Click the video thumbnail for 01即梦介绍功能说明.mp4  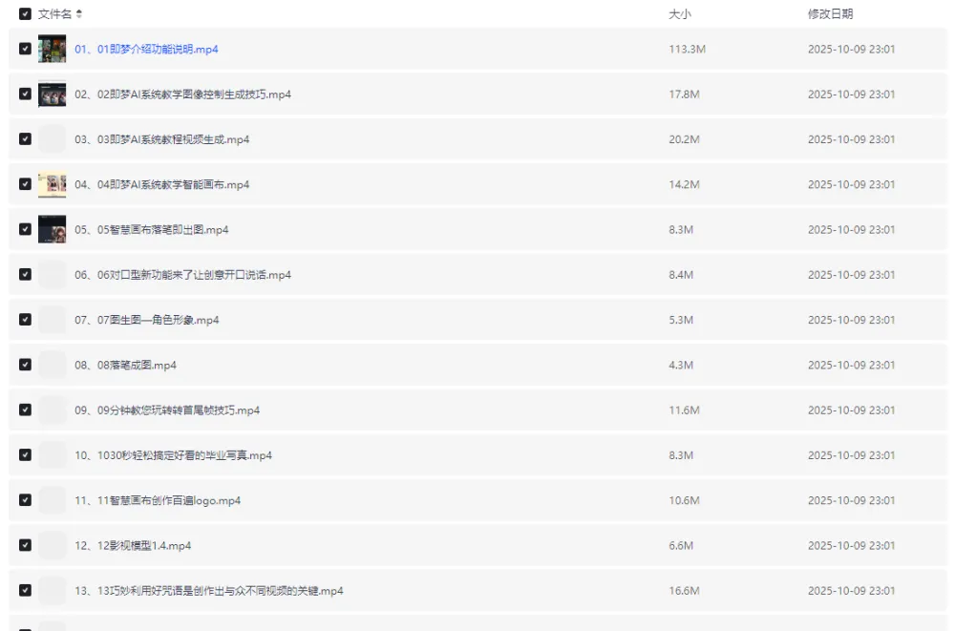point(52,49)
